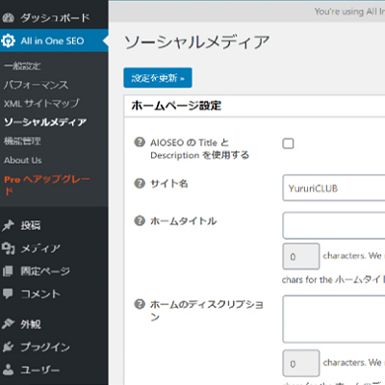Open 一般設定 submenu item
Viewport: 385px width, 385px height.
point(22,66)
